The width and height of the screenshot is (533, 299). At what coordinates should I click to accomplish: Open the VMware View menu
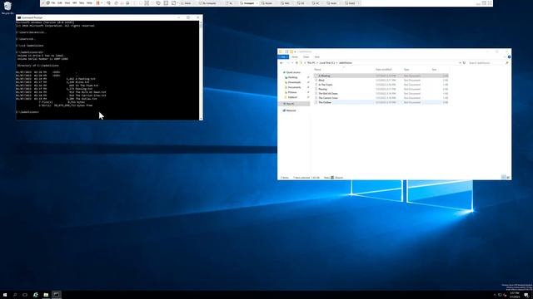67,3
